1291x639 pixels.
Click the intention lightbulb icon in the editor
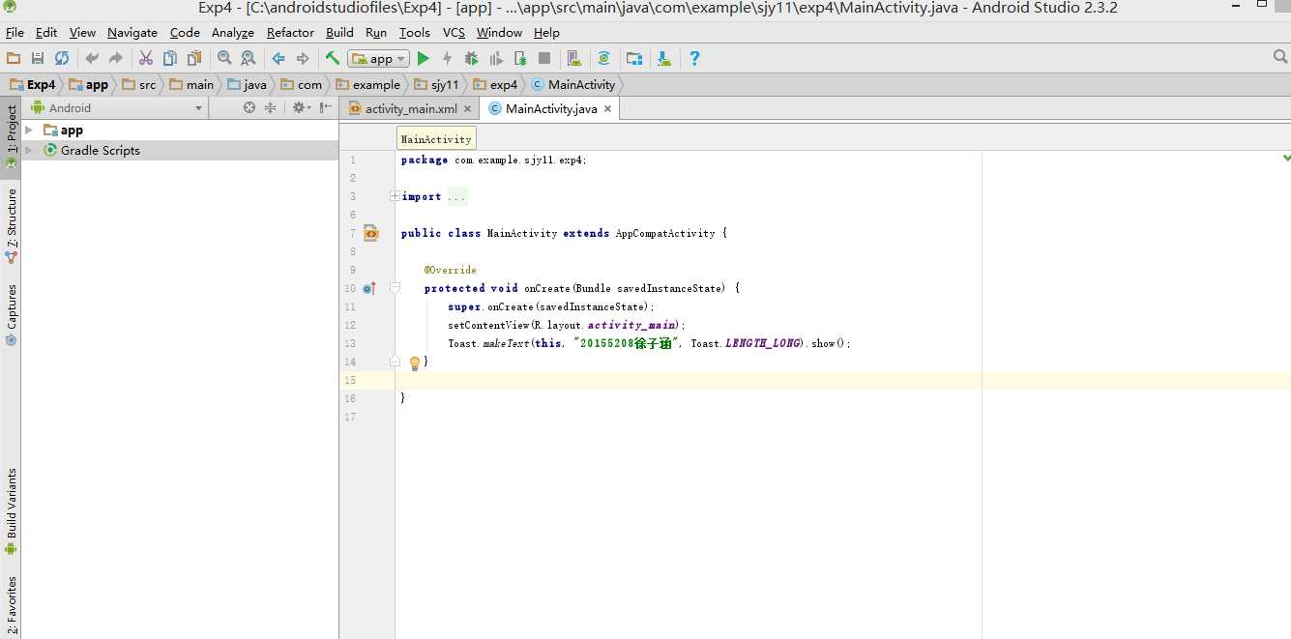pyautogui.click(x=415, y=363)
